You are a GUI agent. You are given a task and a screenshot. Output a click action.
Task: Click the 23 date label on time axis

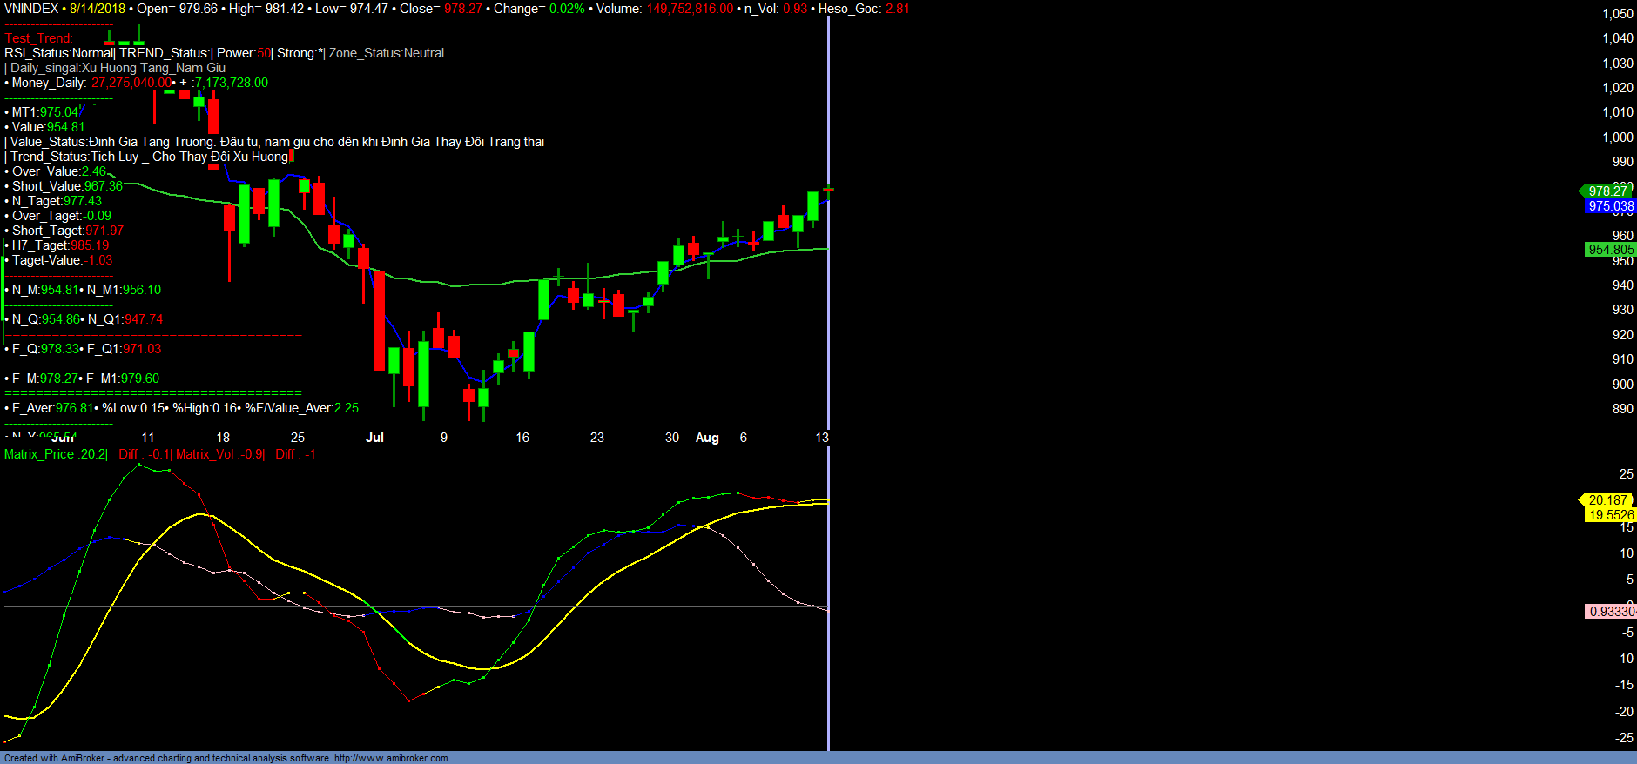pos(597,438)
